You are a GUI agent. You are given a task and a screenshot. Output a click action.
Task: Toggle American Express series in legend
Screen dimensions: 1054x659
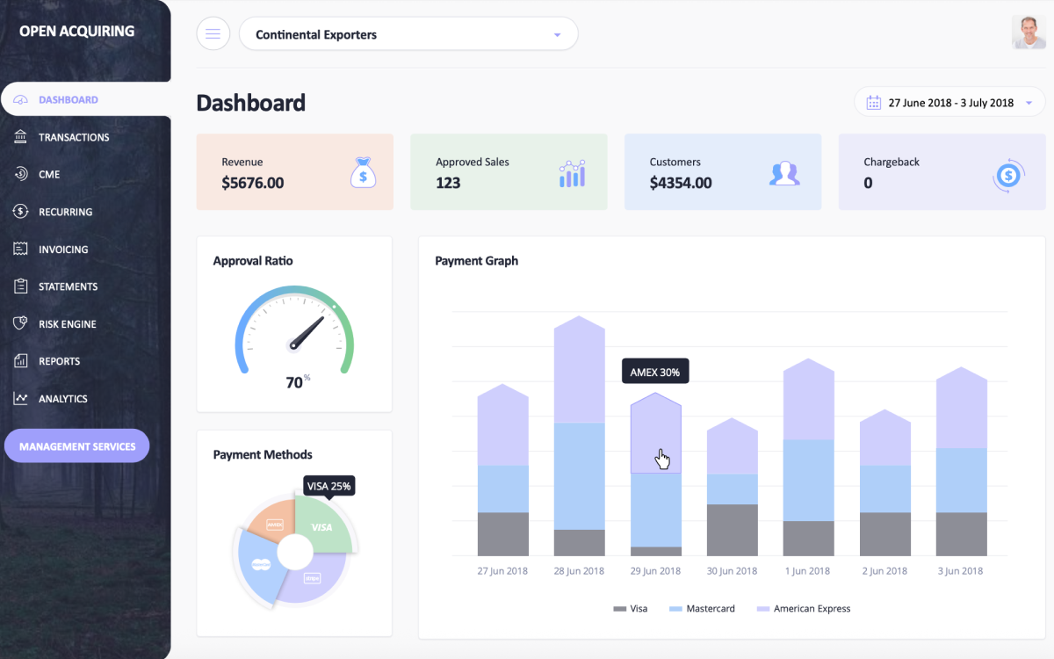click(803, 609)
